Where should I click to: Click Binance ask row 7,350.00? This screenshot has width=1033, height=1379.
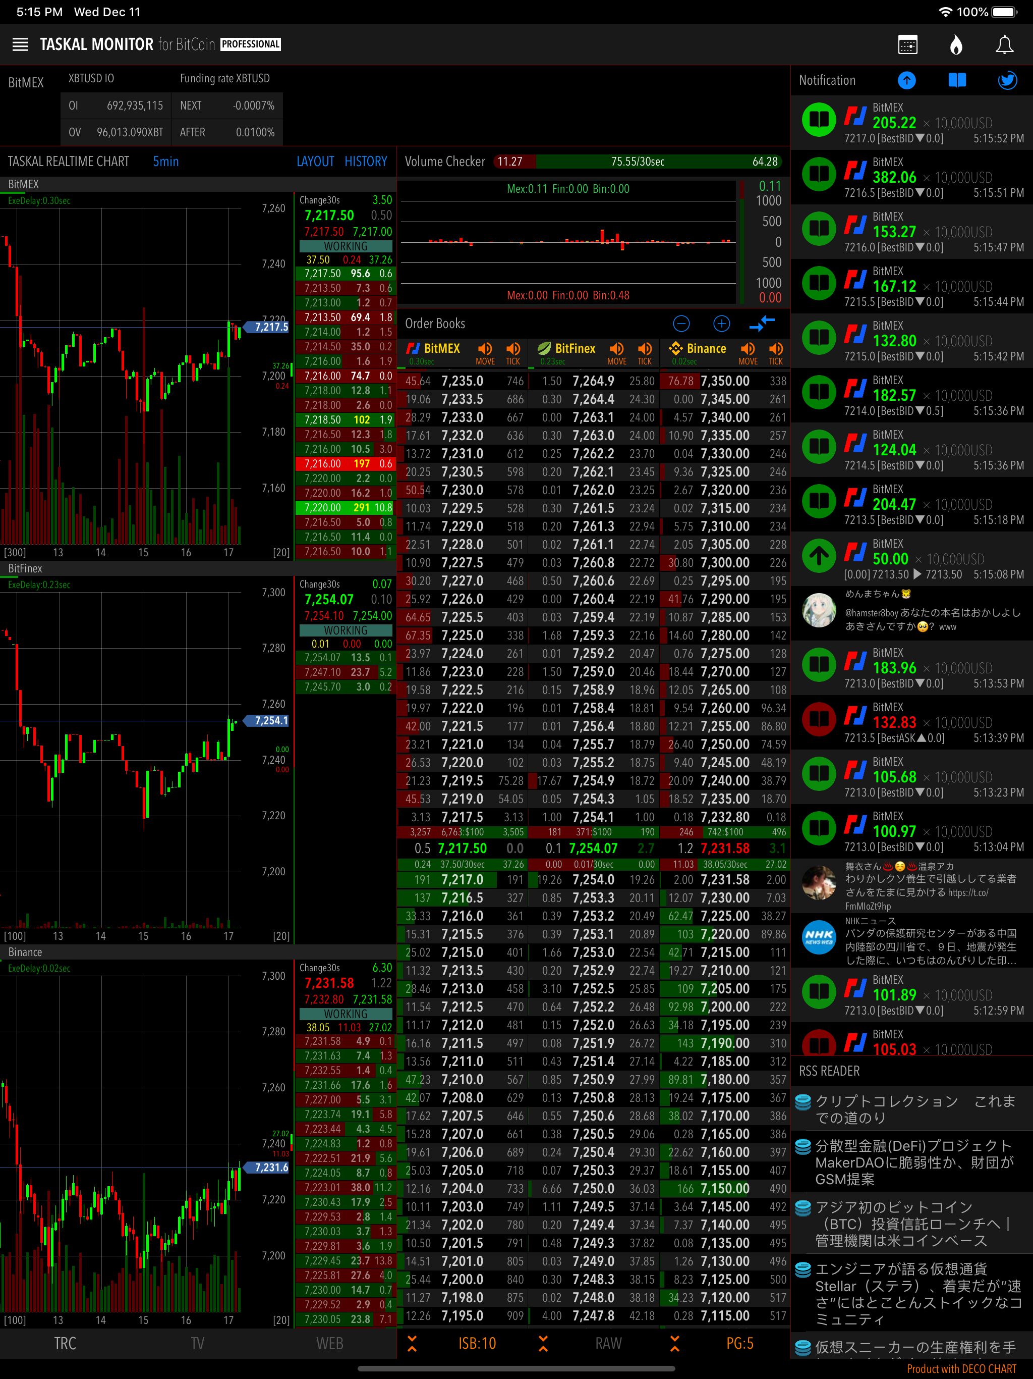point(726,380)
